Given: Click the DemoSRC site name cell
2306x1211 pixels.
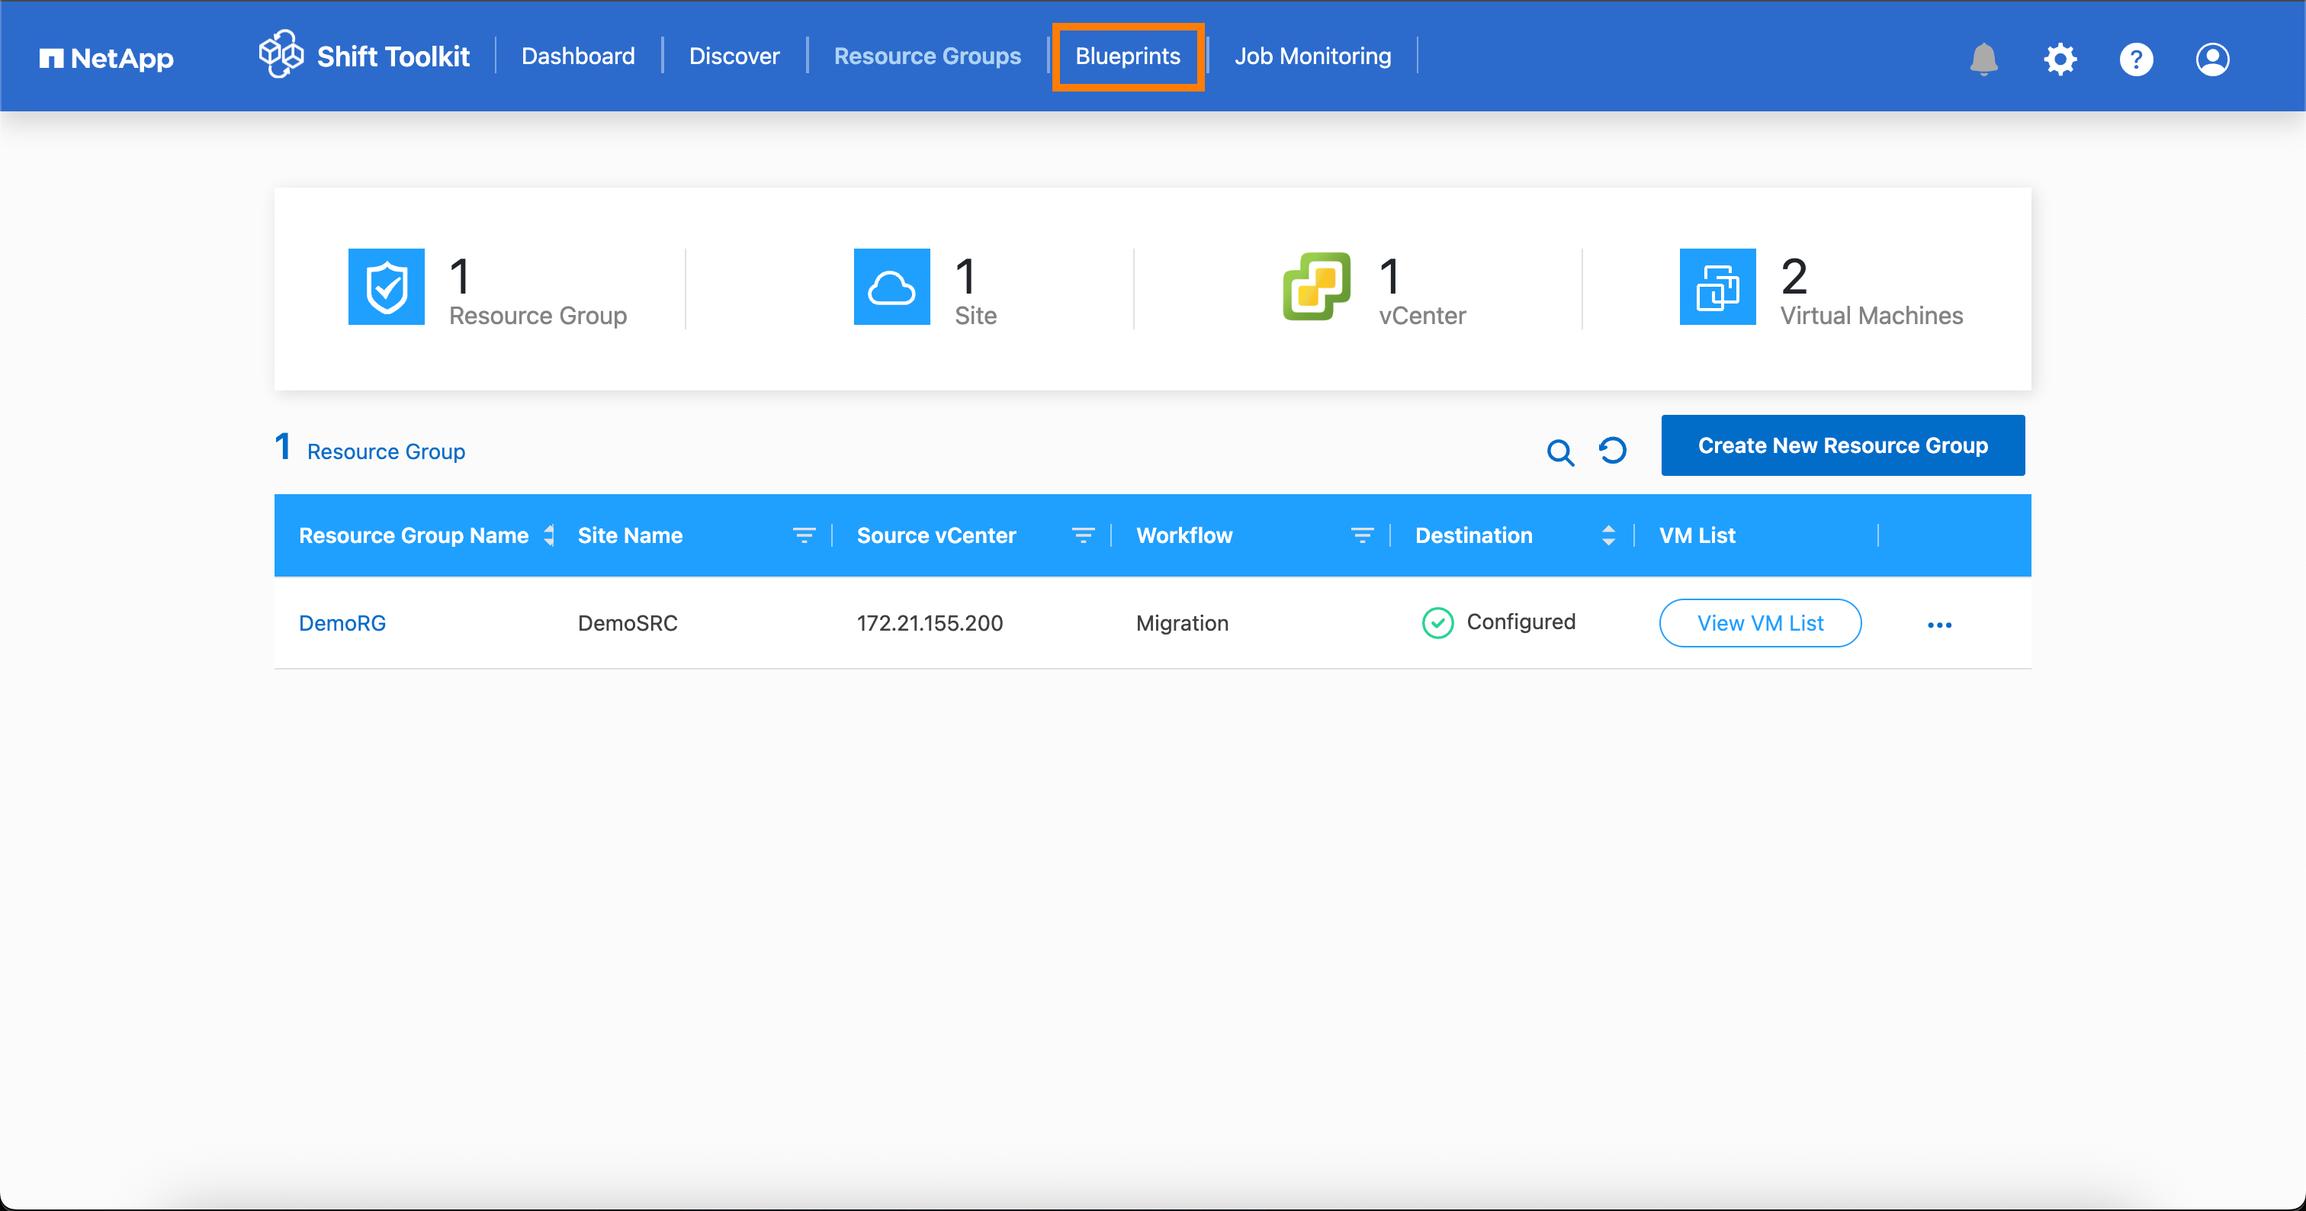Looking at the screenshot, I should coord(628,623).
